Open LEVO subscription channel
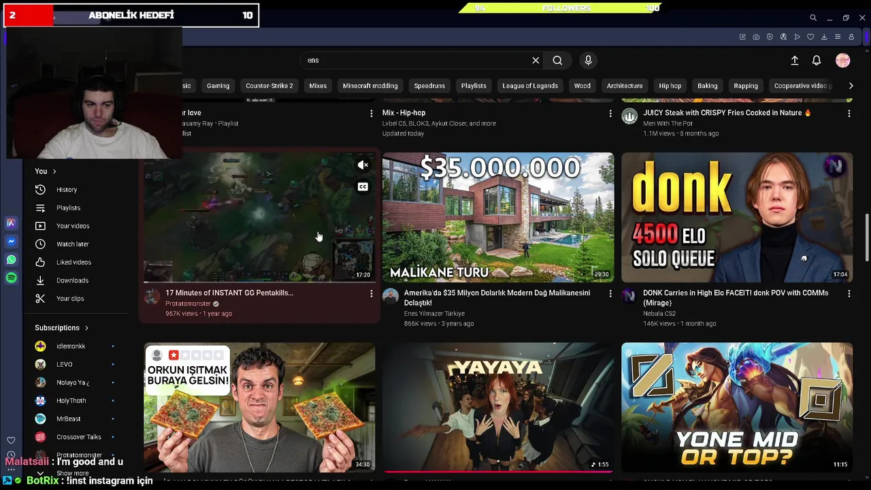The height and width of the screenshot is (490, 871). tap(64, 364)
